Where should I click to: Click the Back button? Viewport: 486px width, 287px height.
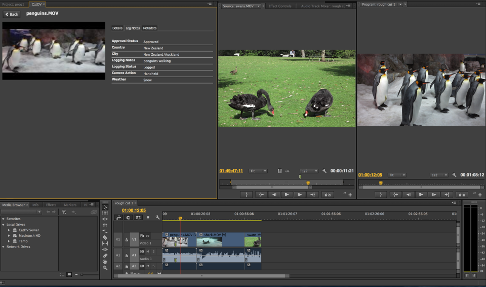(12, 14)
